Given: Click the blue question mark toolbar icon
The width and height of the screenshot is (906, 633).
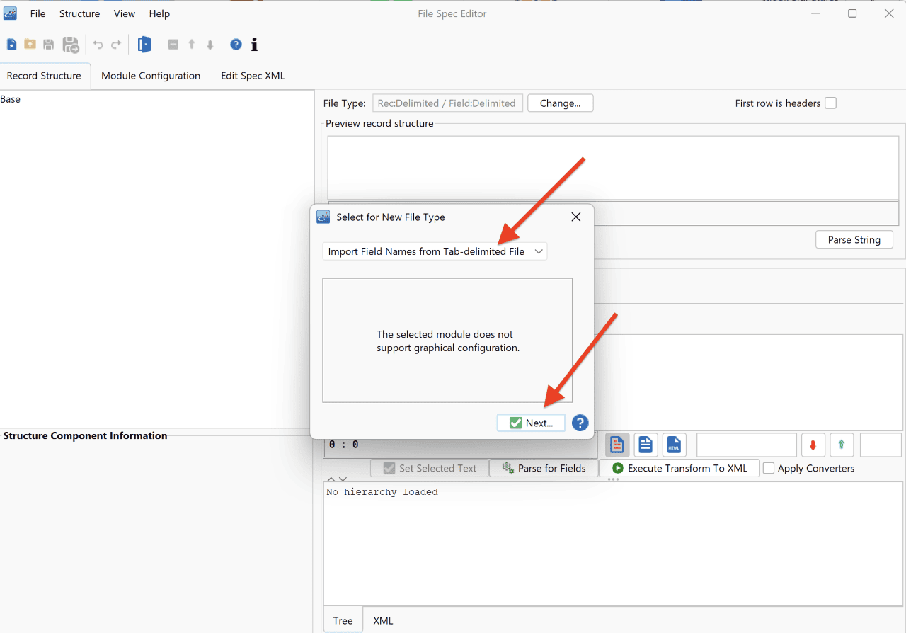Looking at the screenshot, I should [236, 45].
